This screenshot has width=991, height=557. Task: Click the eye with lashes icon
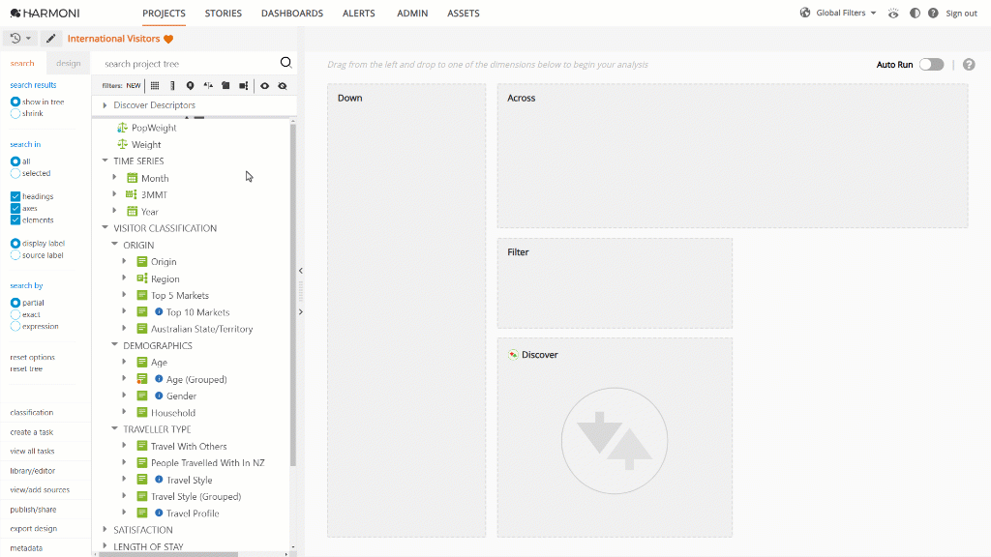coord(893,14)
